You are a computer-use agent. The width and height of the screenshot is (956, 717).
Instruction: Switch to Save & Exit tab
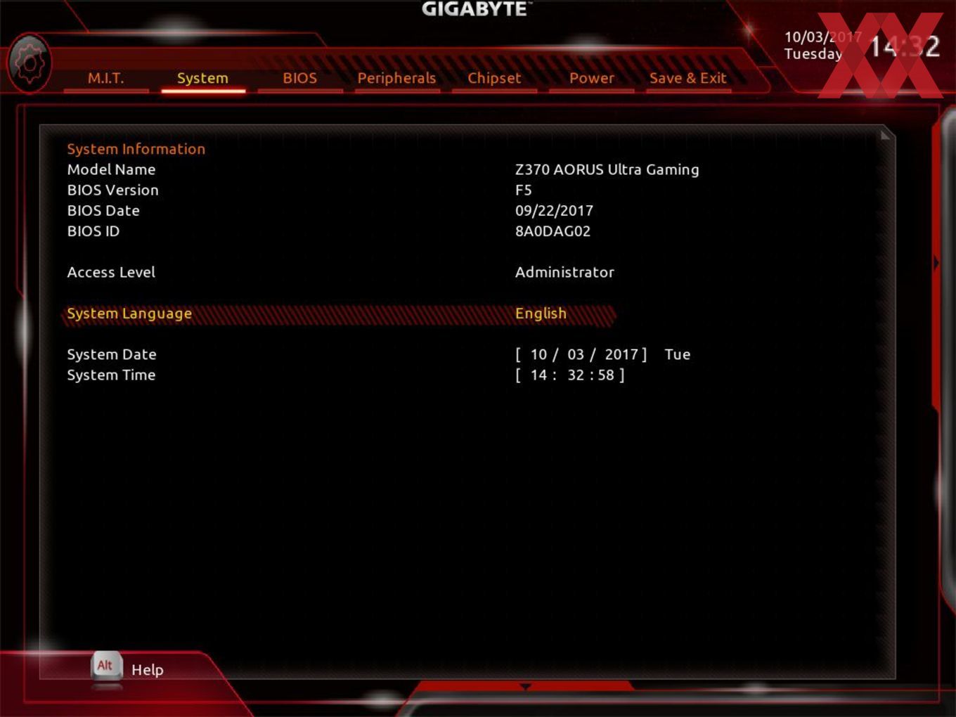pyautogui.click(x=687, y=78)
